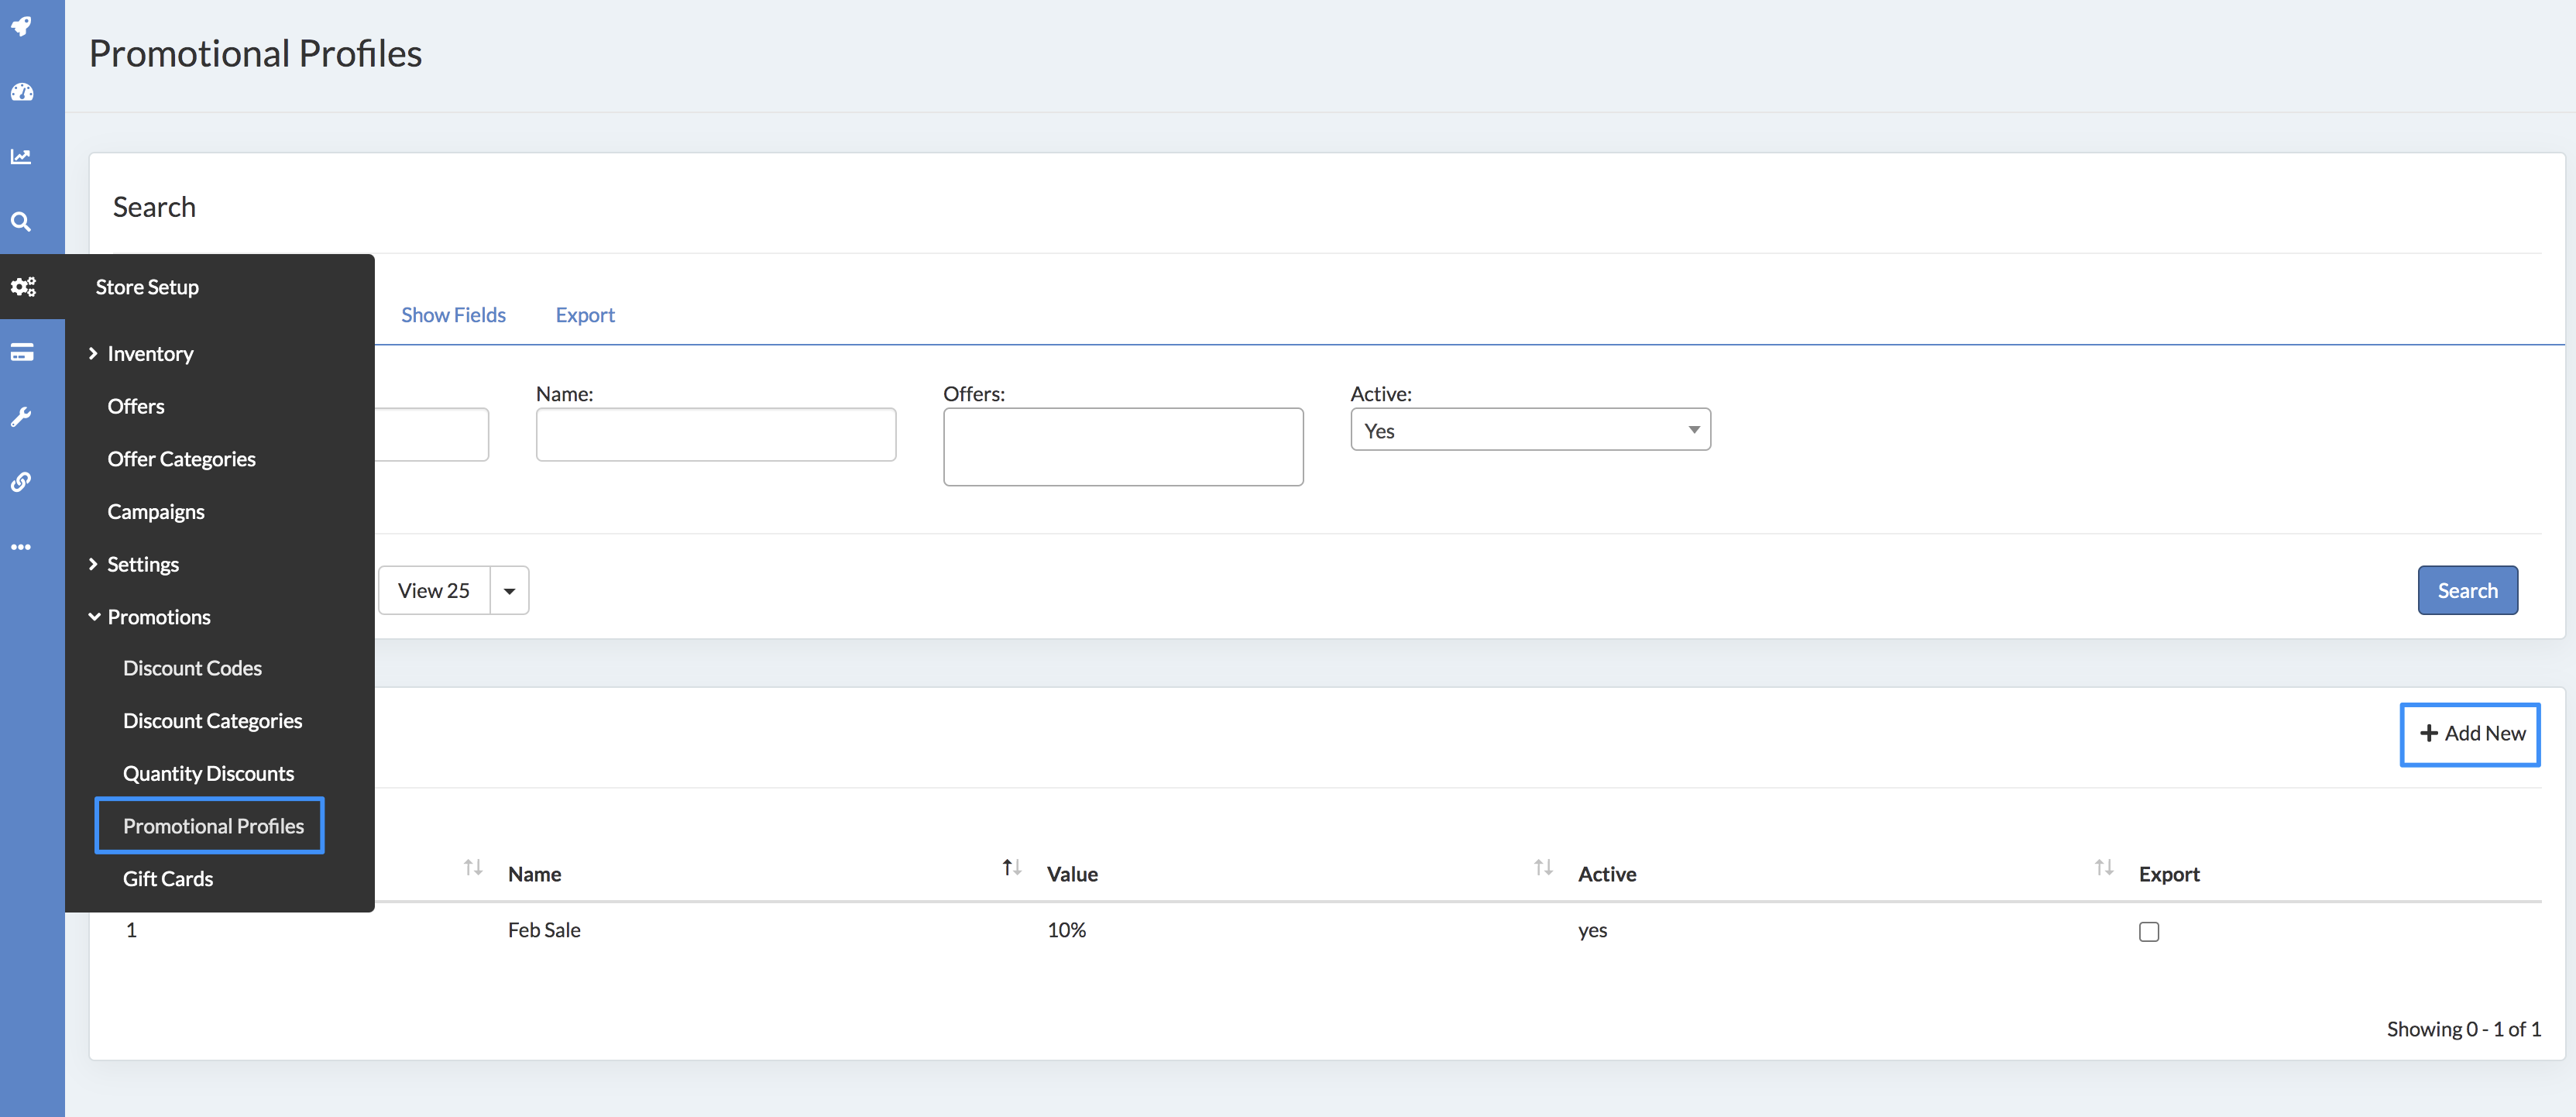Click into the Name input field
The width and height of the screenshot is (2576, 1117).
[715, 435]
